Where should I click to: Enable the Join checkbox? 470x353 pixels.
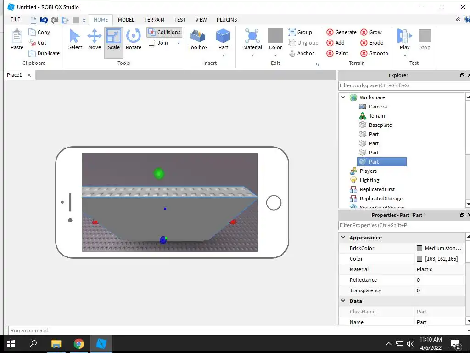pos(151,43)
